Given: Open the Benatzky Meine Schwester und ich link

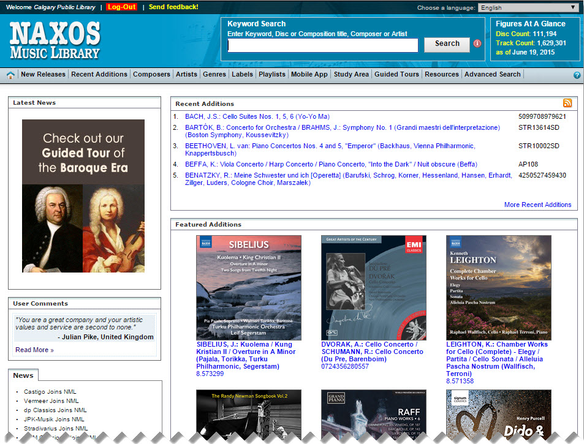Looking at the screenshot, I should tap(349, 179).
